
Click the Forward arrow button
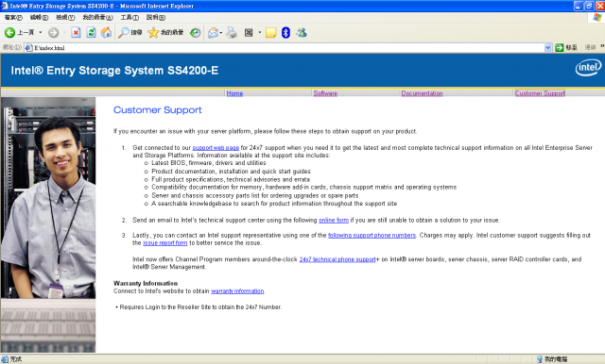click(54, 33)
